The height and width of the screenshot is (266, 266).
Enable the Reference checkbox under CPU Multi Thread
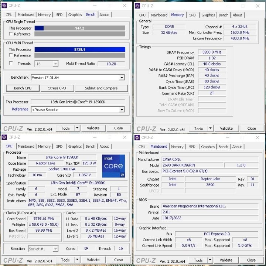[11, 55]
